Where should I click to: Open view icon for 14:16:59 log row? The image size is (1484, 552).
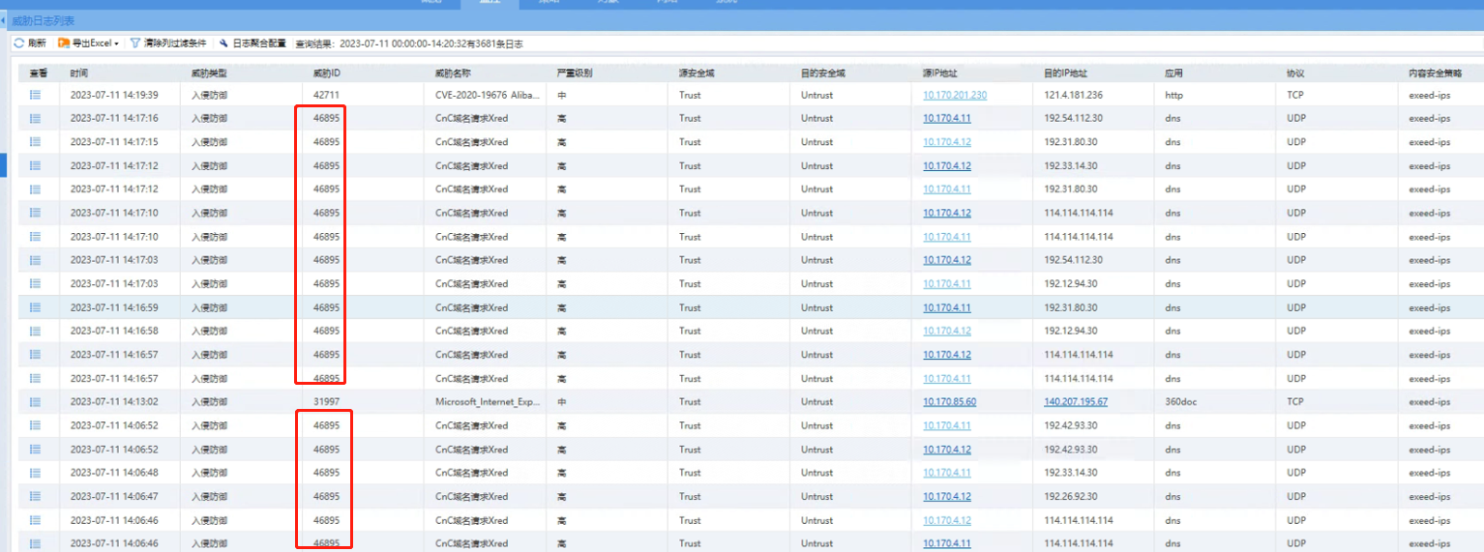(35, 307)
